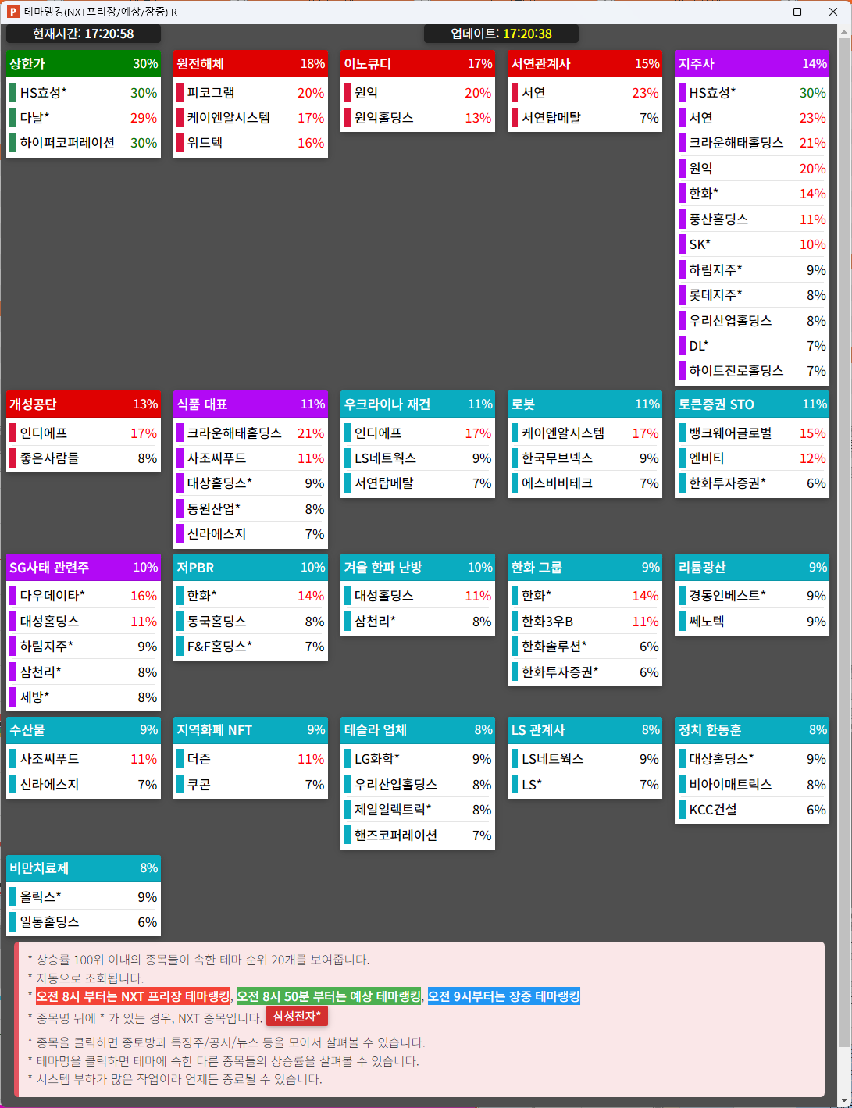Click the 우크라이나 재건 theme title
This screenshot has height=1108, width=852.
pos(387,404)
